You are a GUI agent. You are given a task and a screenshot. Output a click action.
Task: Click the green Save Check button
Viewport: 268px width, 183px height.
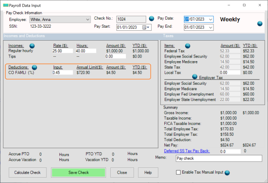[78, 172]
